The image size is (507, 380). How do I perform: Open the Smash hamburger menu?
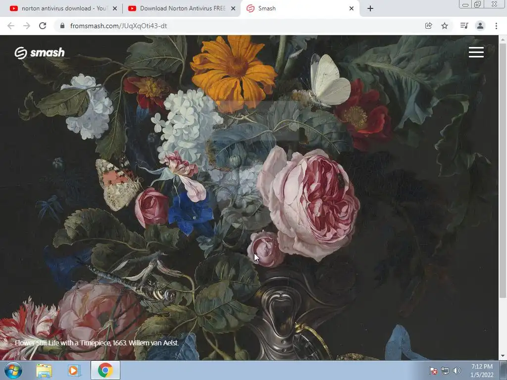coord(476,52)
